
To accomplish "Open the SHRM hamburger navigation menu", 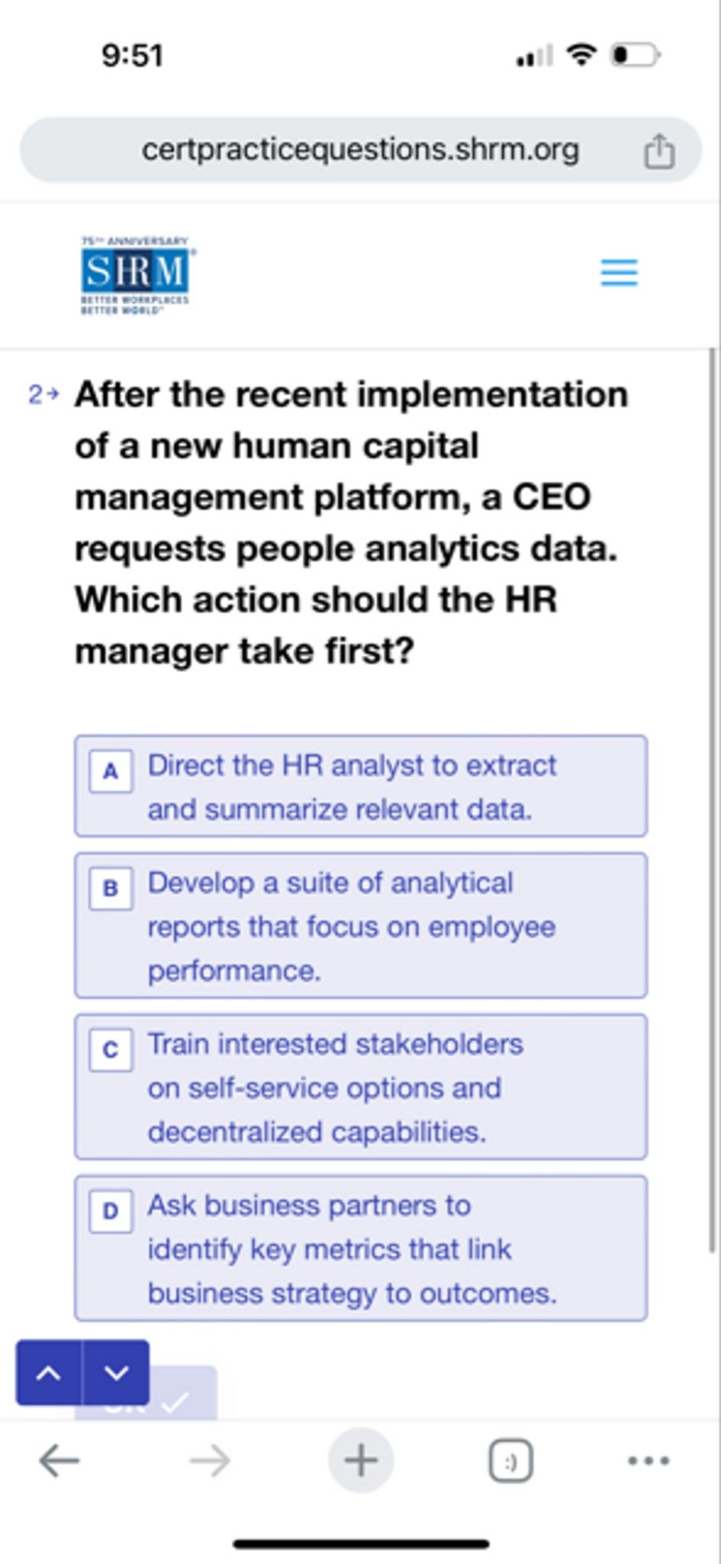I will 620,273.
